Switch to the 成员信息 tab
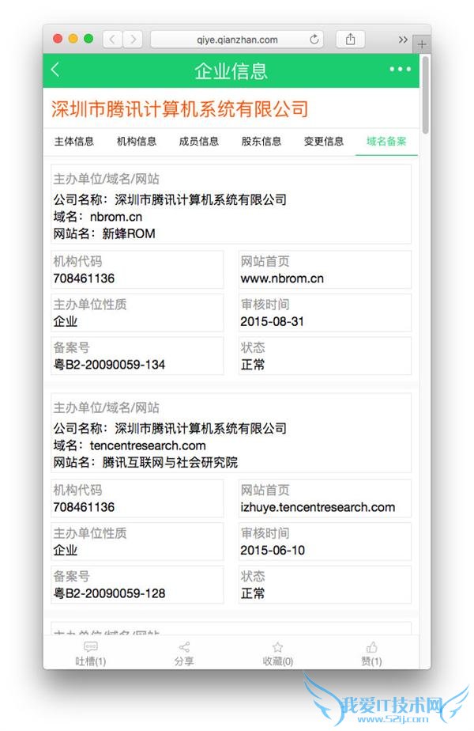This screenshot has height=731, width=474. click(x=199, y=142)
